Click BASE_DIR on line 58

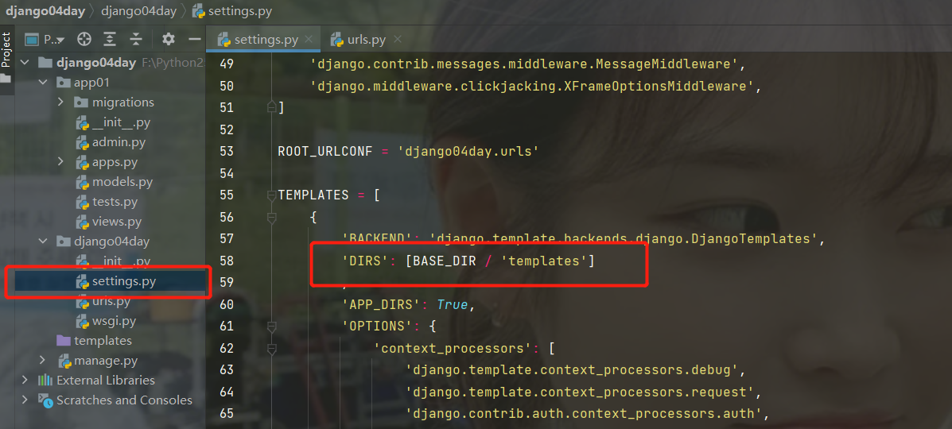[x=445, y=261]
